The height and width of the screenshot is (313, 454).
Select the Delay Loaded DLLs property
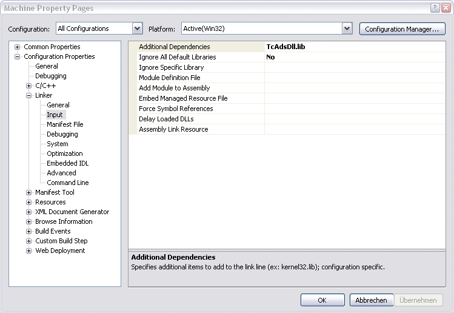(x=166, y=119)
